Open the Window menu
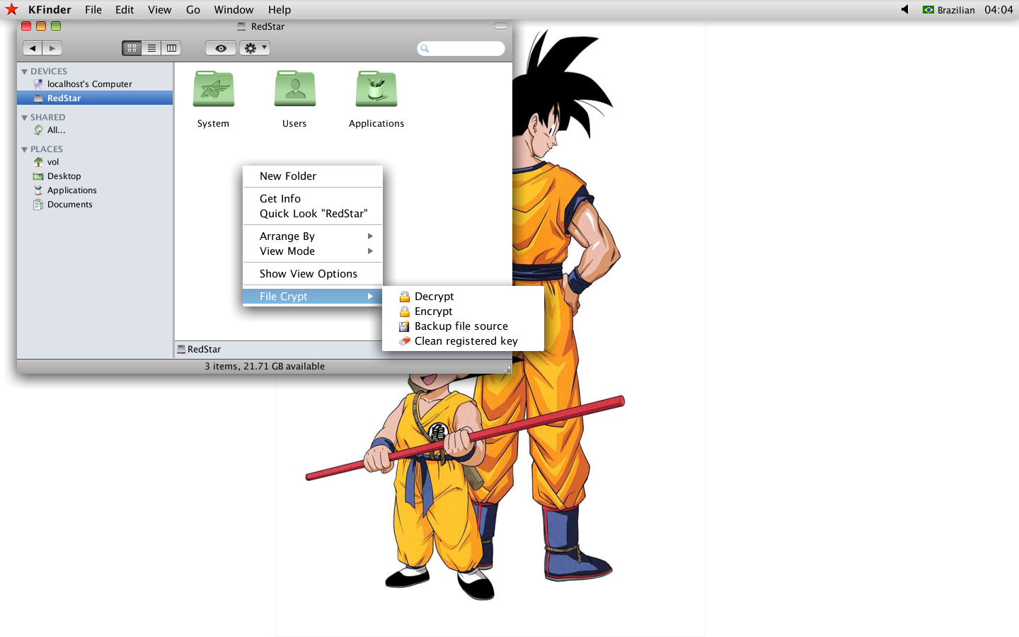Viewport: 1019px width, 637px height. (x=234, y=10)
